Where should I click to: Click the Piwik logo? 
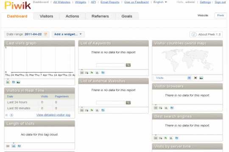tap(17, 5)
